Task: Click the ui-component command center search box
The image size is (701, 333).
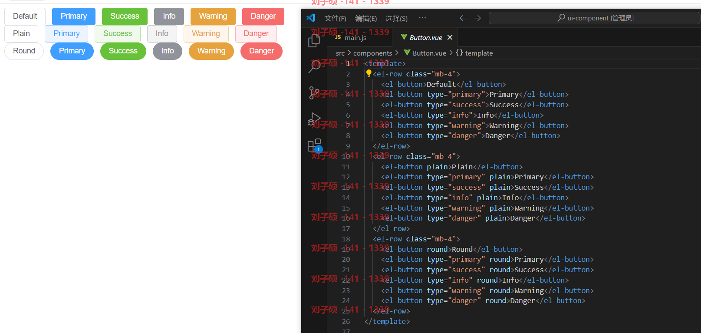Action: tap(594, 18)
